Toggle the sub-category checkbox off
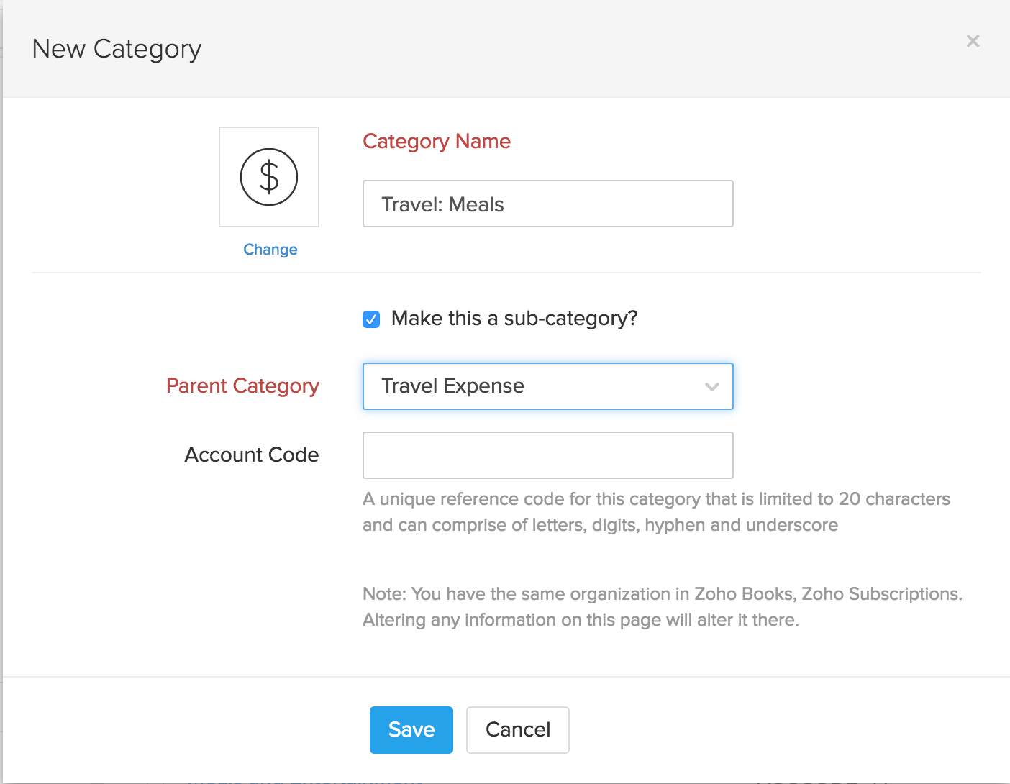The width and height of the screenshot is (1010, 784). pos(370,319)
